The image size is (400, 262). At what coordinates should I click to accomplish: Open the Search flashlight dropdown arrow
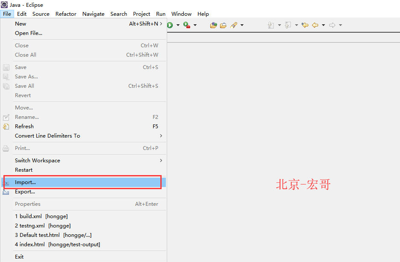coord(242,25)
